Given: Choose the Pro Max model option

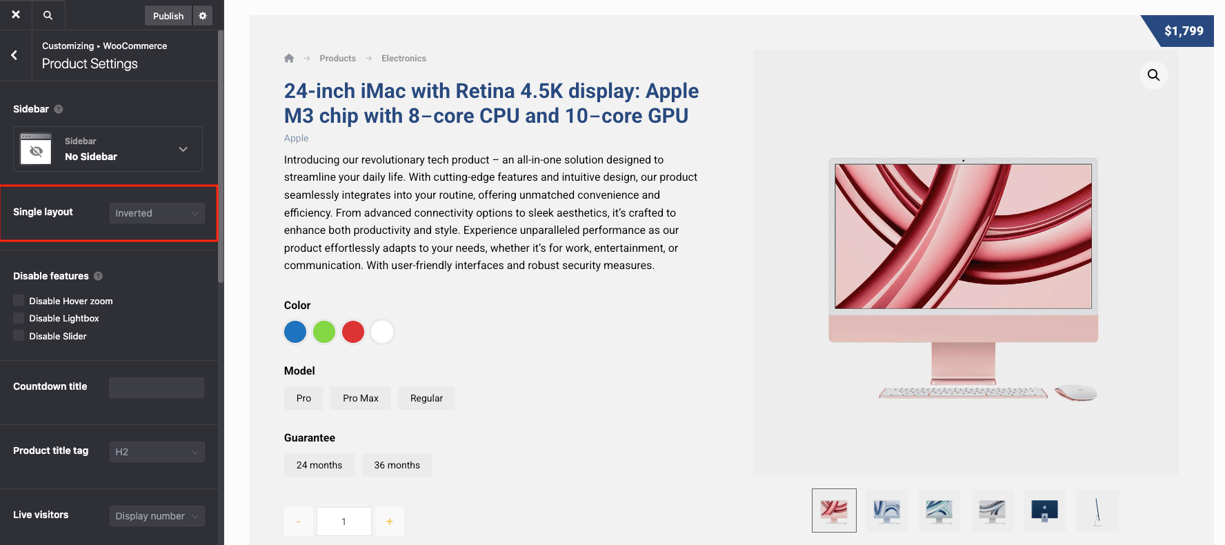Looking at the screenshot, I should [x=360, y=398].
